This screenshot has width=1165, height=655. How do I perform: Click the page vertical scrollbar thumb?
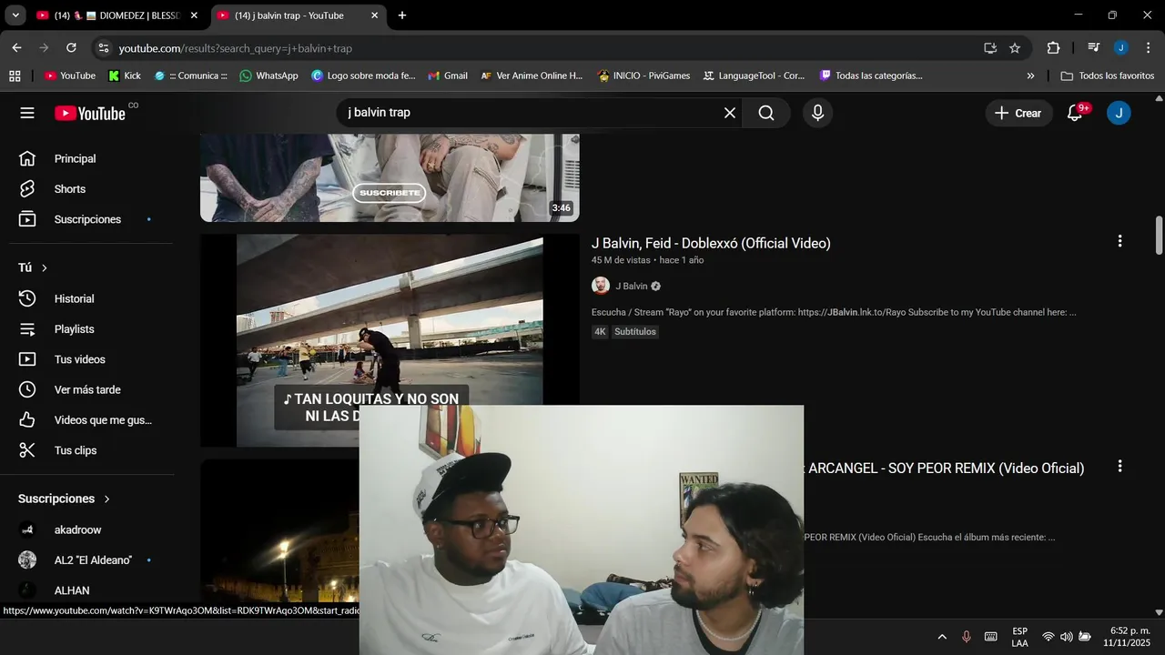[1159, 235]
